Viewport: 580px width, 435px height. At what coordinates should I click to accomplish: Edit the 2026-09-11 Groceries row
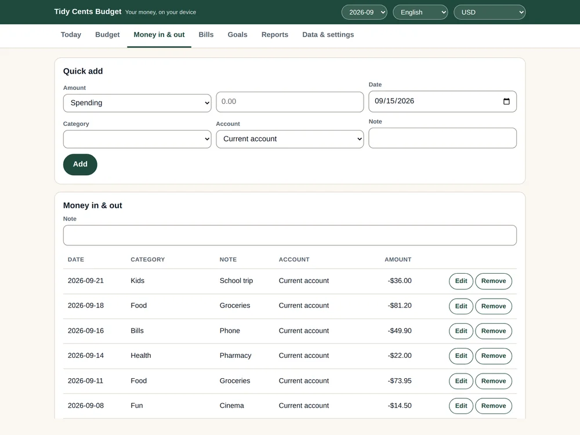click(x=461, y=381)
